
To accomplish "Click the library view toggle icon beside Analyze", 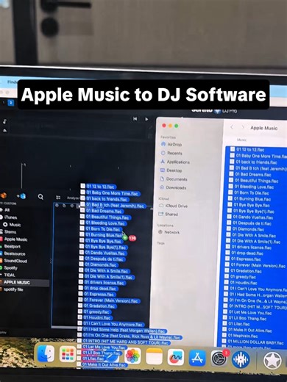I will coord(58,198).
